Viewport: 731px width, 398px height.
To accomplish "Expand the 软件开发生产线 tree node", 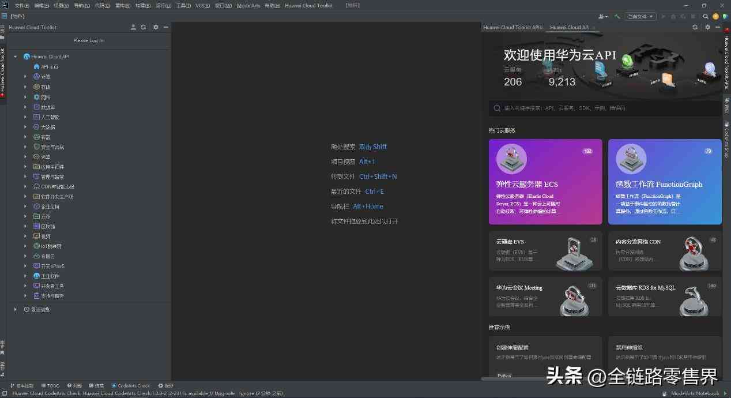I will pyautogui.click(x=25, y=196).
